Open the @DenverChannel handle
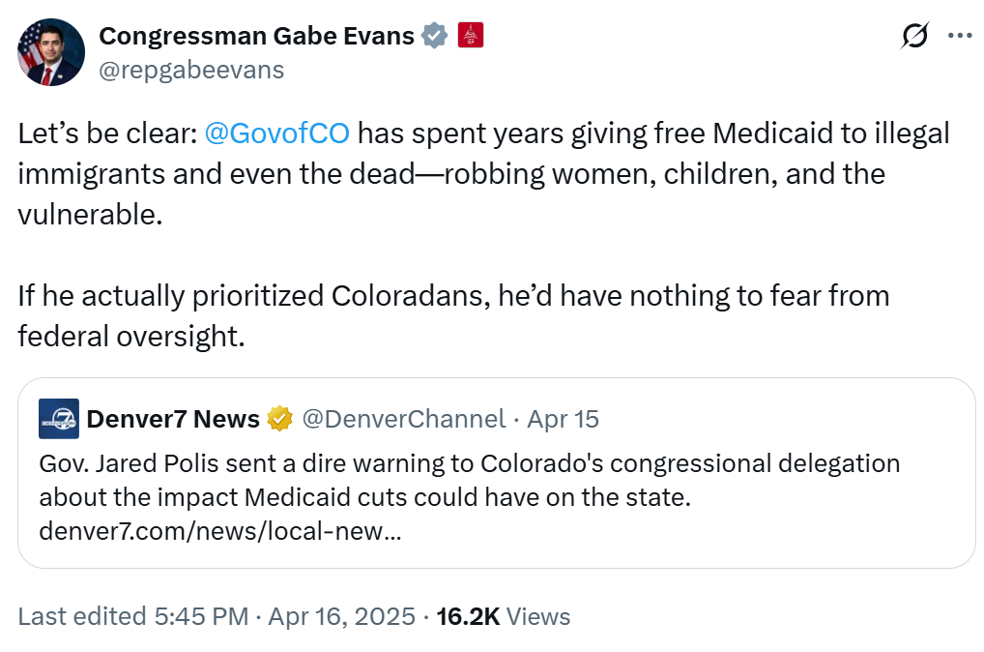Viewport: 984px width, 652px height. (403, 419)
